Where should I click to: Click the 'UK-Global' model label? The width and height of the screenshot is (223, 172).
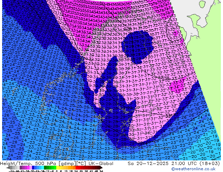(x=101, y=164)
